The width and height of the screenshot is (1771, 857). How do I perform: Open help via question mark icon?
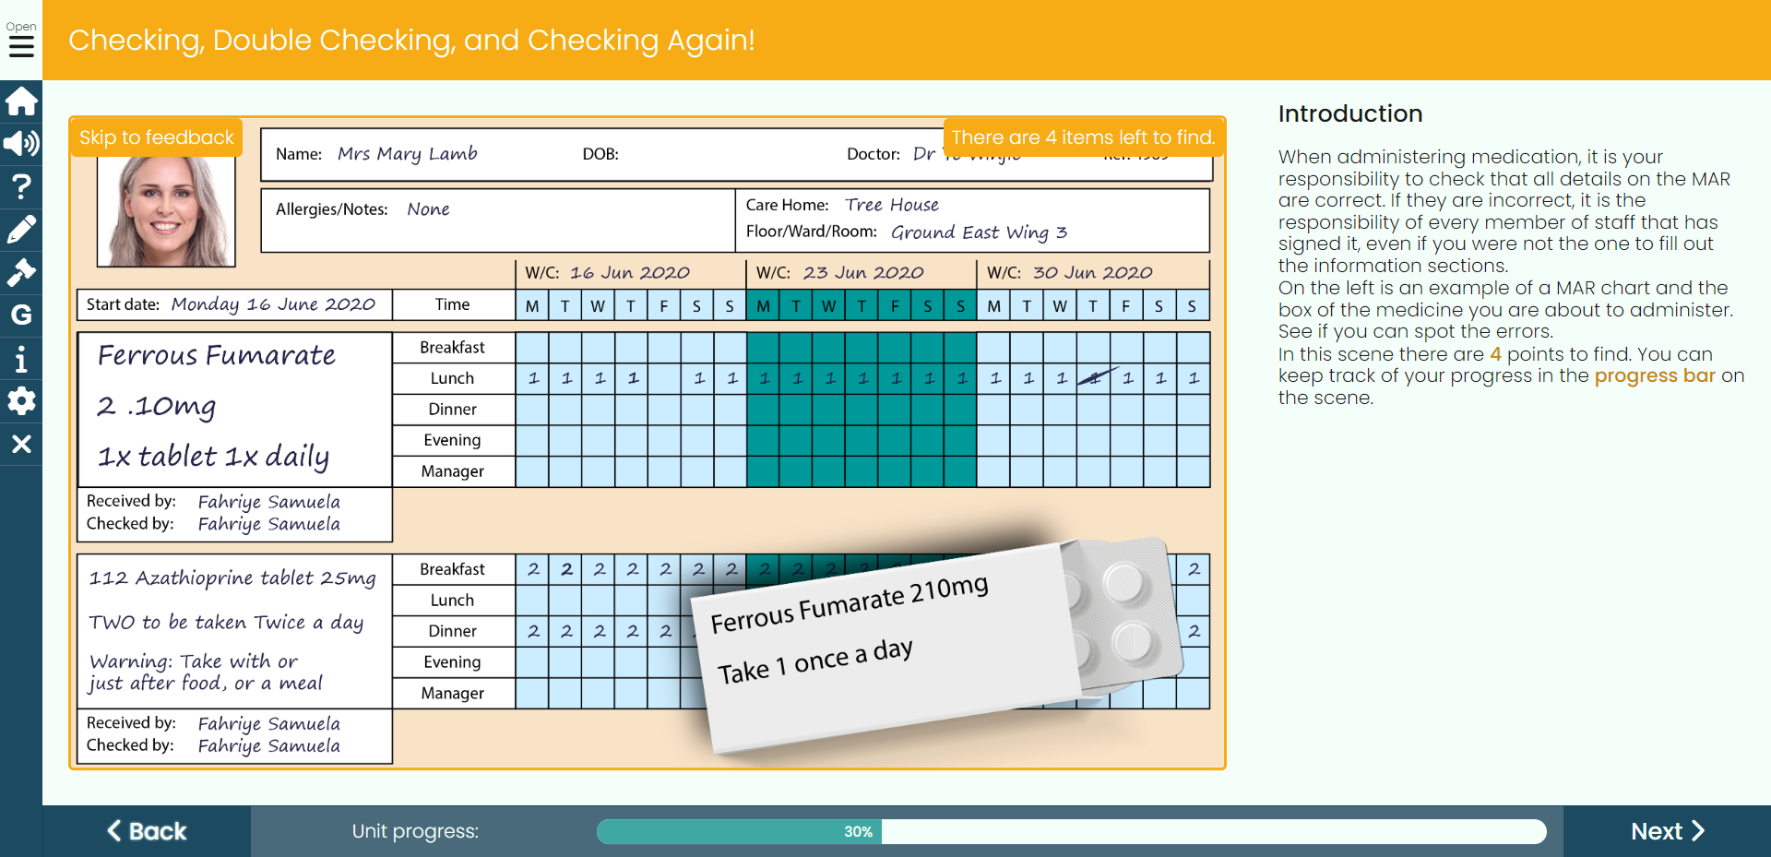(21, 186)
